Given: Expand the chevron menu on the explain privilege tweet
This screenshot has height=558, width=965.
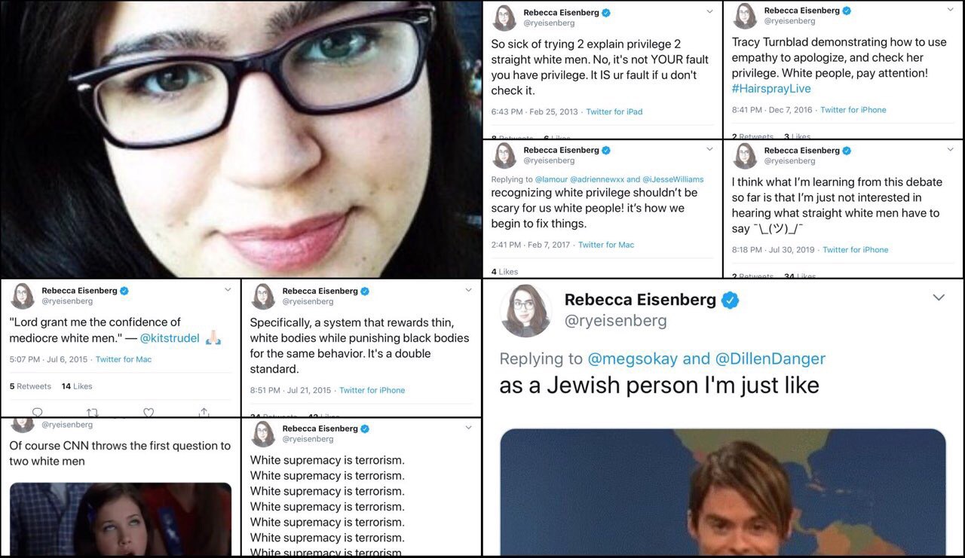Looking at the screenshot, I should coord(709,11).
